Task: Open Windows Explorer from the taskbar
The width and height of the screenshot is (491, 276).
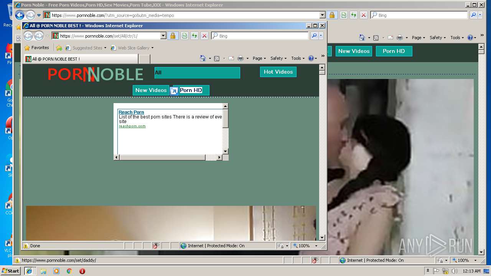Action: click(x=43, y=271)
